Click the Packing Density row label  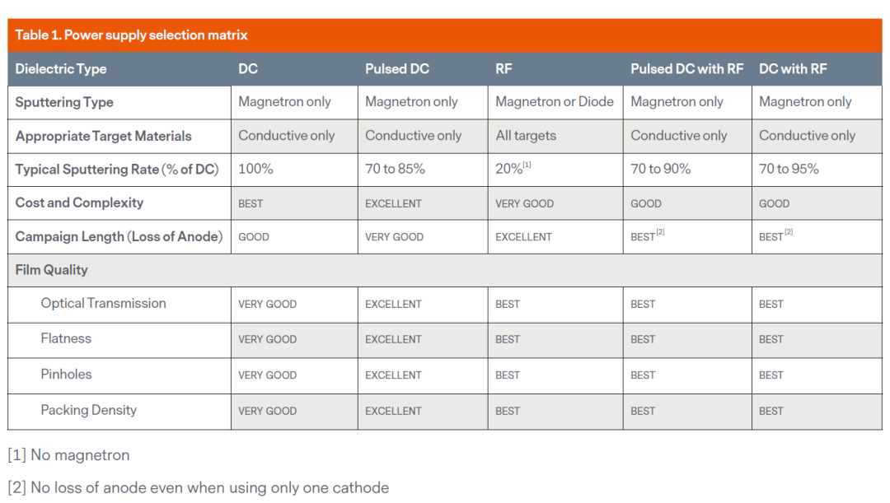pos(88,410)
